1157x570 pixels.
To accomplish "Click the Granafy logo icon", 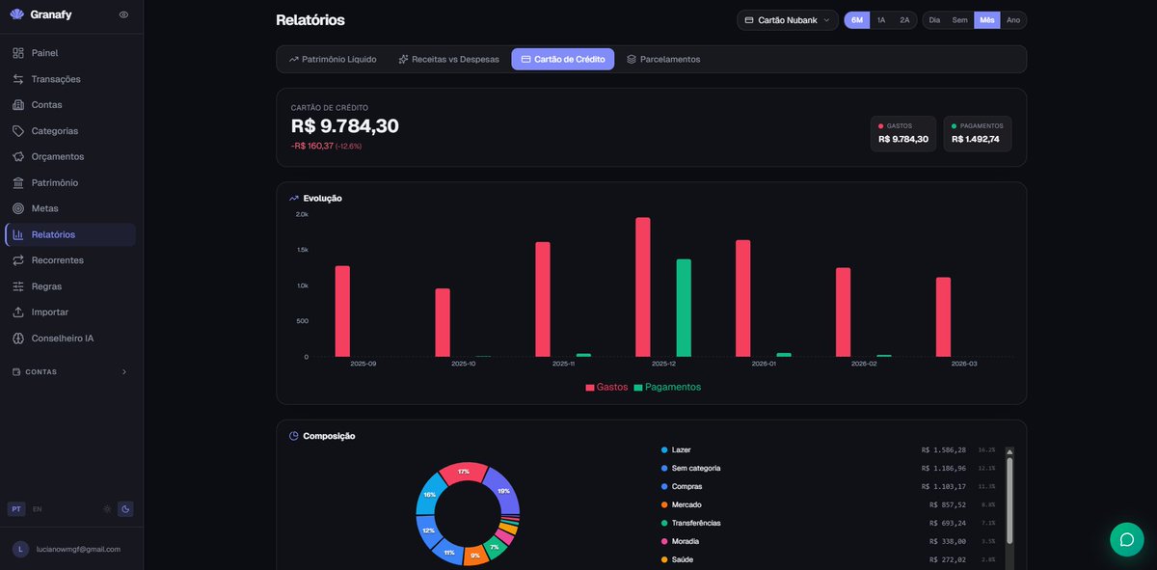I will (16, 14).
